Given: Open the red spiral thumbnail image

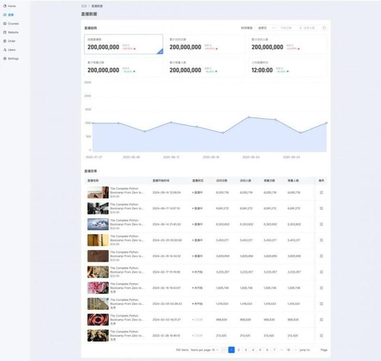Looking at the screenshot, I should point(98,320).
